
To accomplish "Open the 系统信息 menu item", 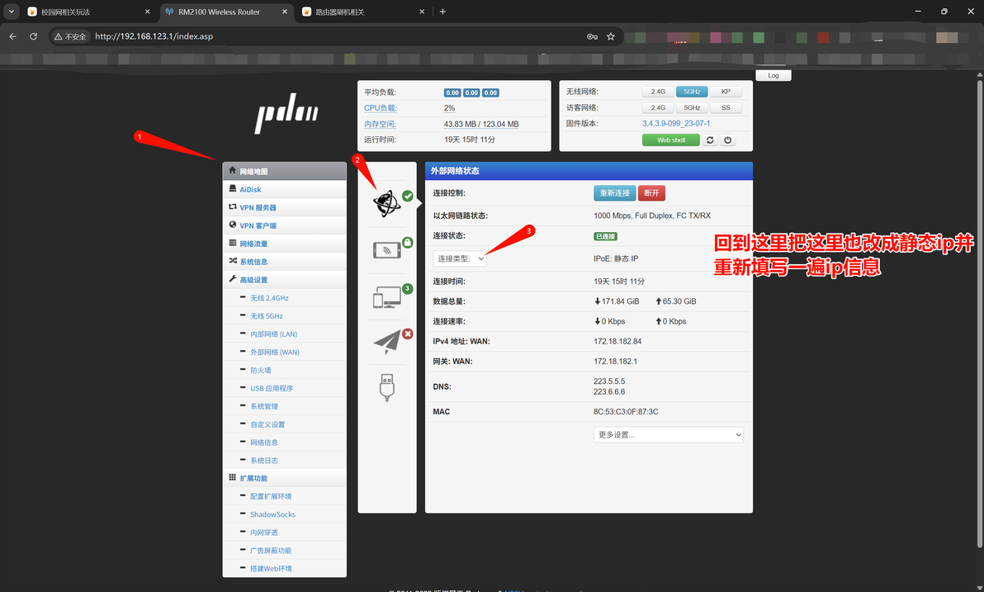I will pyautogui.click(x=284, y=262).
